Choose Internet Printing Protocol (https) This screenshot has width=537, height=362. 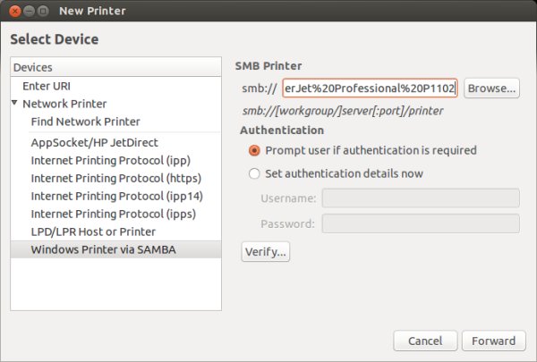click(116, 178)
